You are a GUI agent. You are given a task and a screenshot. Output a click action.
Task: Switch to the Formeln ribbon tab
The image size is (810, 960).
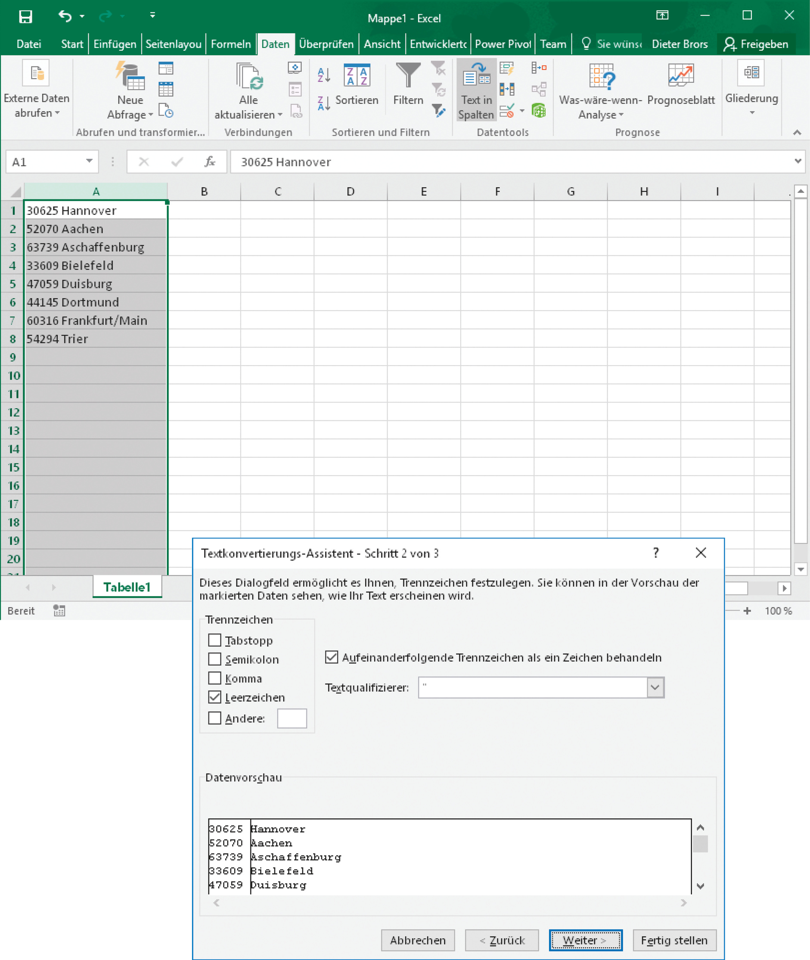coord(230,44)
